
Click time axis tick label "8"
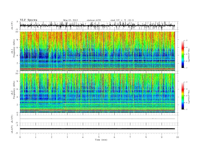click(146, 137)
